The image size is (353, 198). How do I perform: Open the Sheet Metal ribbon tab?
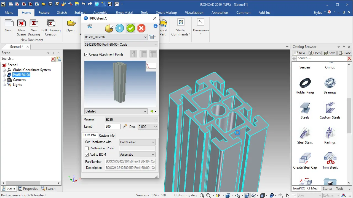click(x=124, y=13)
